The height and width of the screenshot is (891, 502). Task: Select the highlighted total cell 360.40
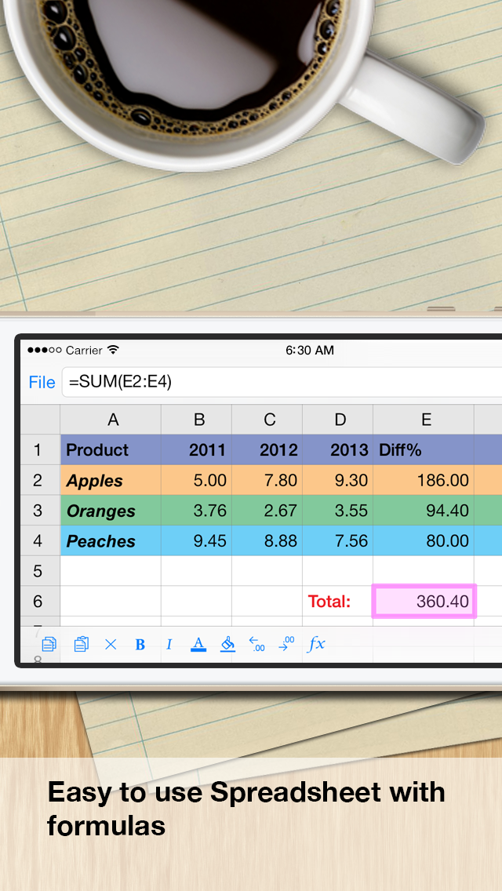point(424,601)
